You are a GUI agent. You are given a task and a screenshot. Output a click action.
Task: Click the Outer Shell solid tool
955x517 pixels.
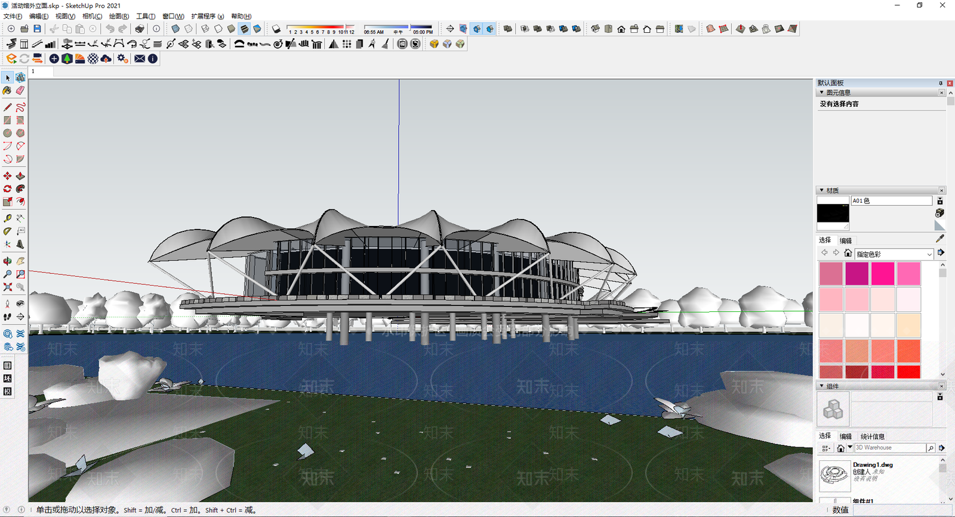(508, 29)
